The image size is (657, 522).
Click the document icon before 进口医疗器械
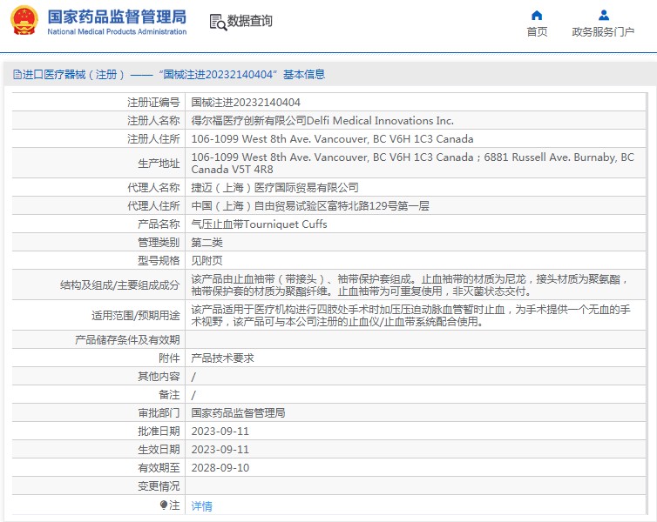point(17,75)
